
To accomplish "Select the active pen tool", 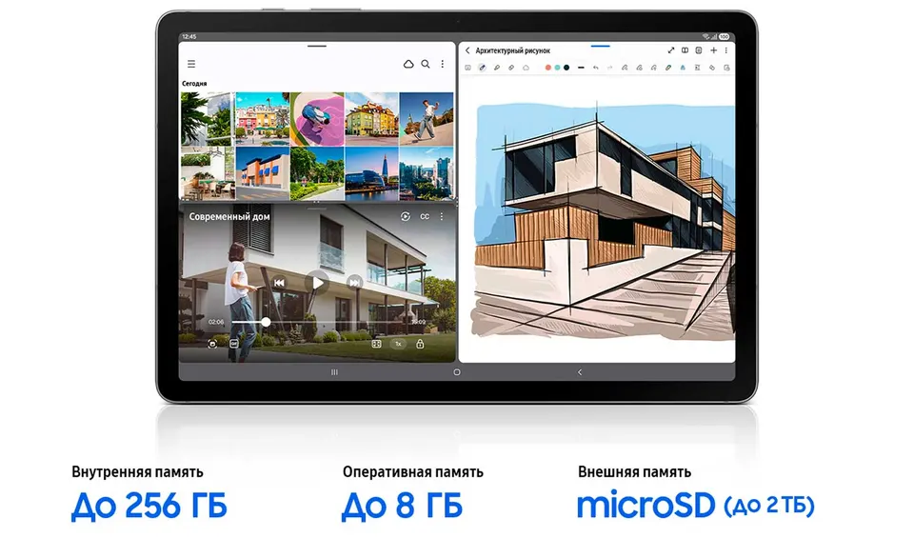I will click(x=482, y=68).
